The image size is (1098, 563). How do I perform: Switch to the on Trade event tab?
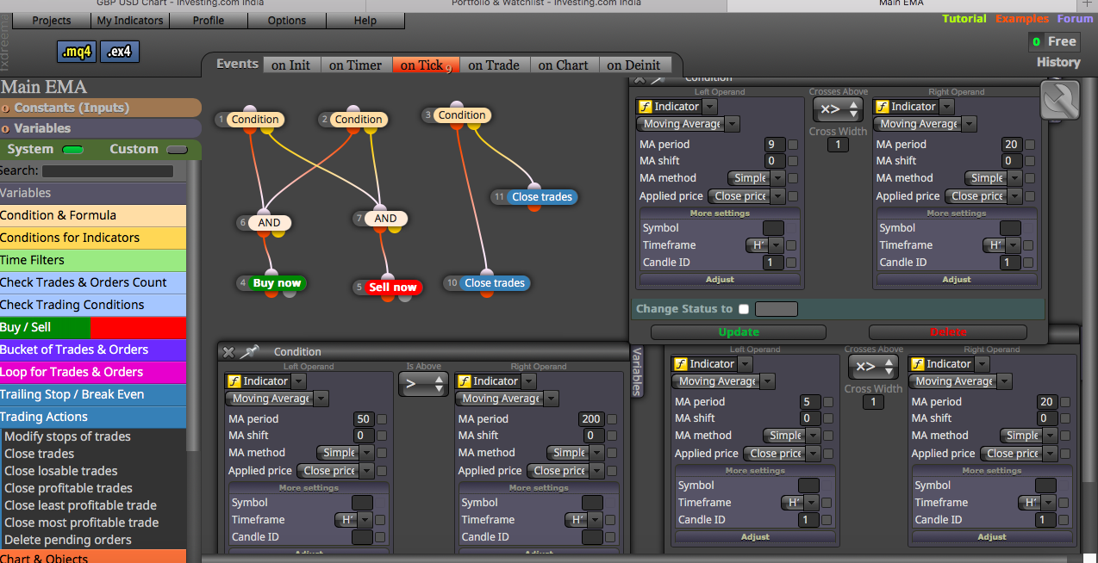(x=494, y=65)
